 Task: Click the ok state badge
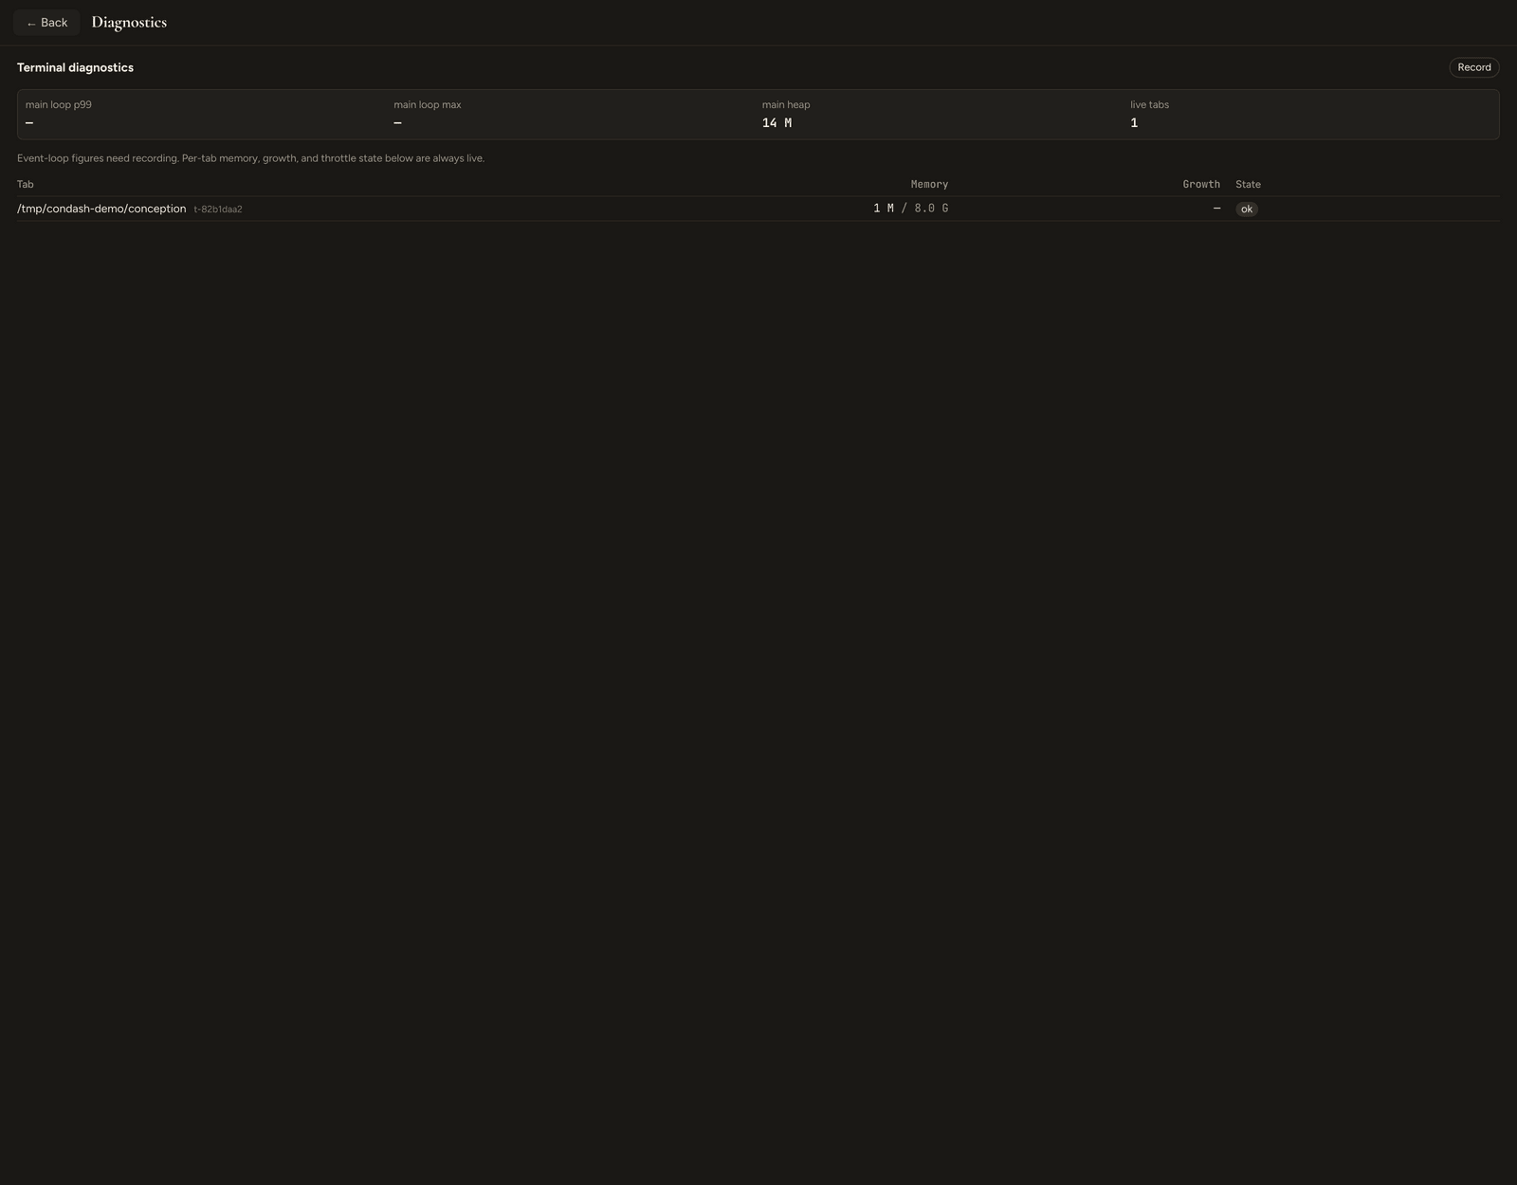(x=1246, y=210)
